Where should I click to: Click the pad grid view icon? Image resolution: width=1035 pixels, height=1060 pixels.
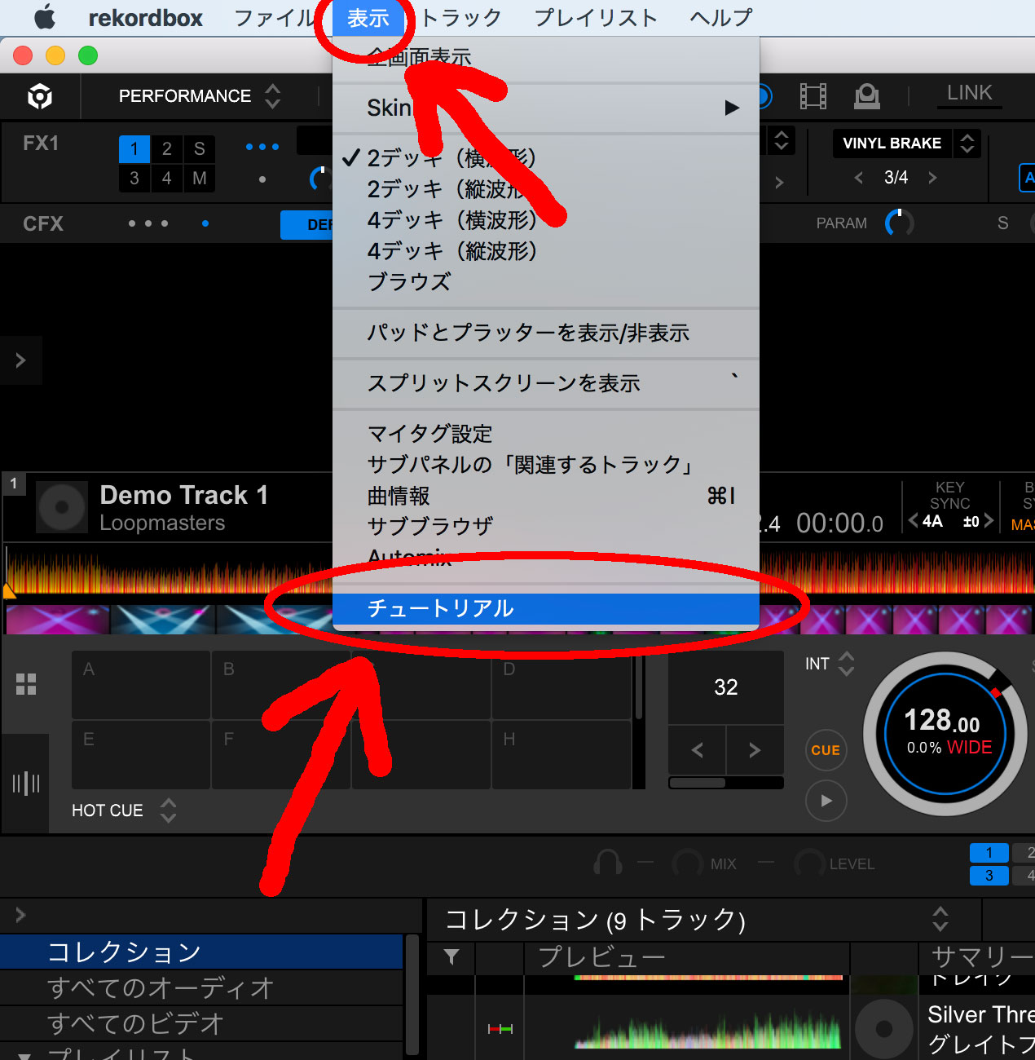pos(26,684)
